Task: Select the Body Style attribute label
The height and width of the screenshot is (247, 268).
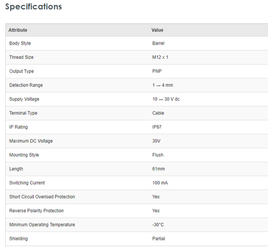Action: pyautogui.click(x=20, y=43)
